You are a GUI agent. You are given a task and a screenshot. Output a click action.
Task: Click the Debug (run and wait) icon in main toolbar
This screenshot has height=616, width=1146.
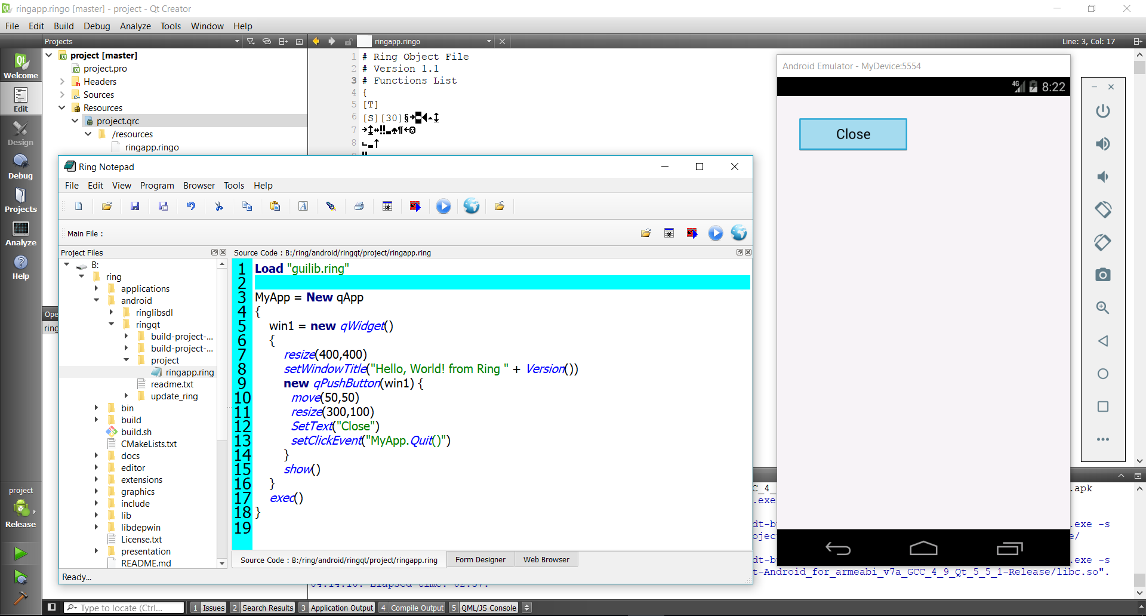coord(387,206)
